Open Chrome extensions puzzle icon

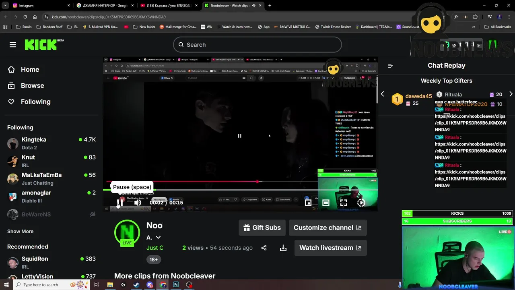click(476, 17)
